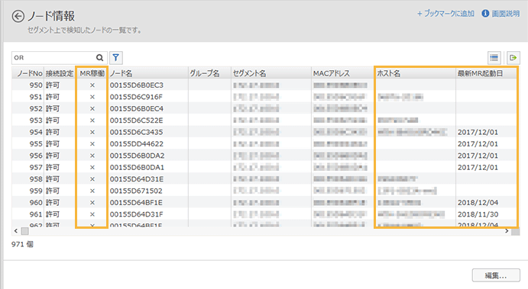
Task: Click 2018/12/04 date in row 960
Action: [x=478, y=203]
